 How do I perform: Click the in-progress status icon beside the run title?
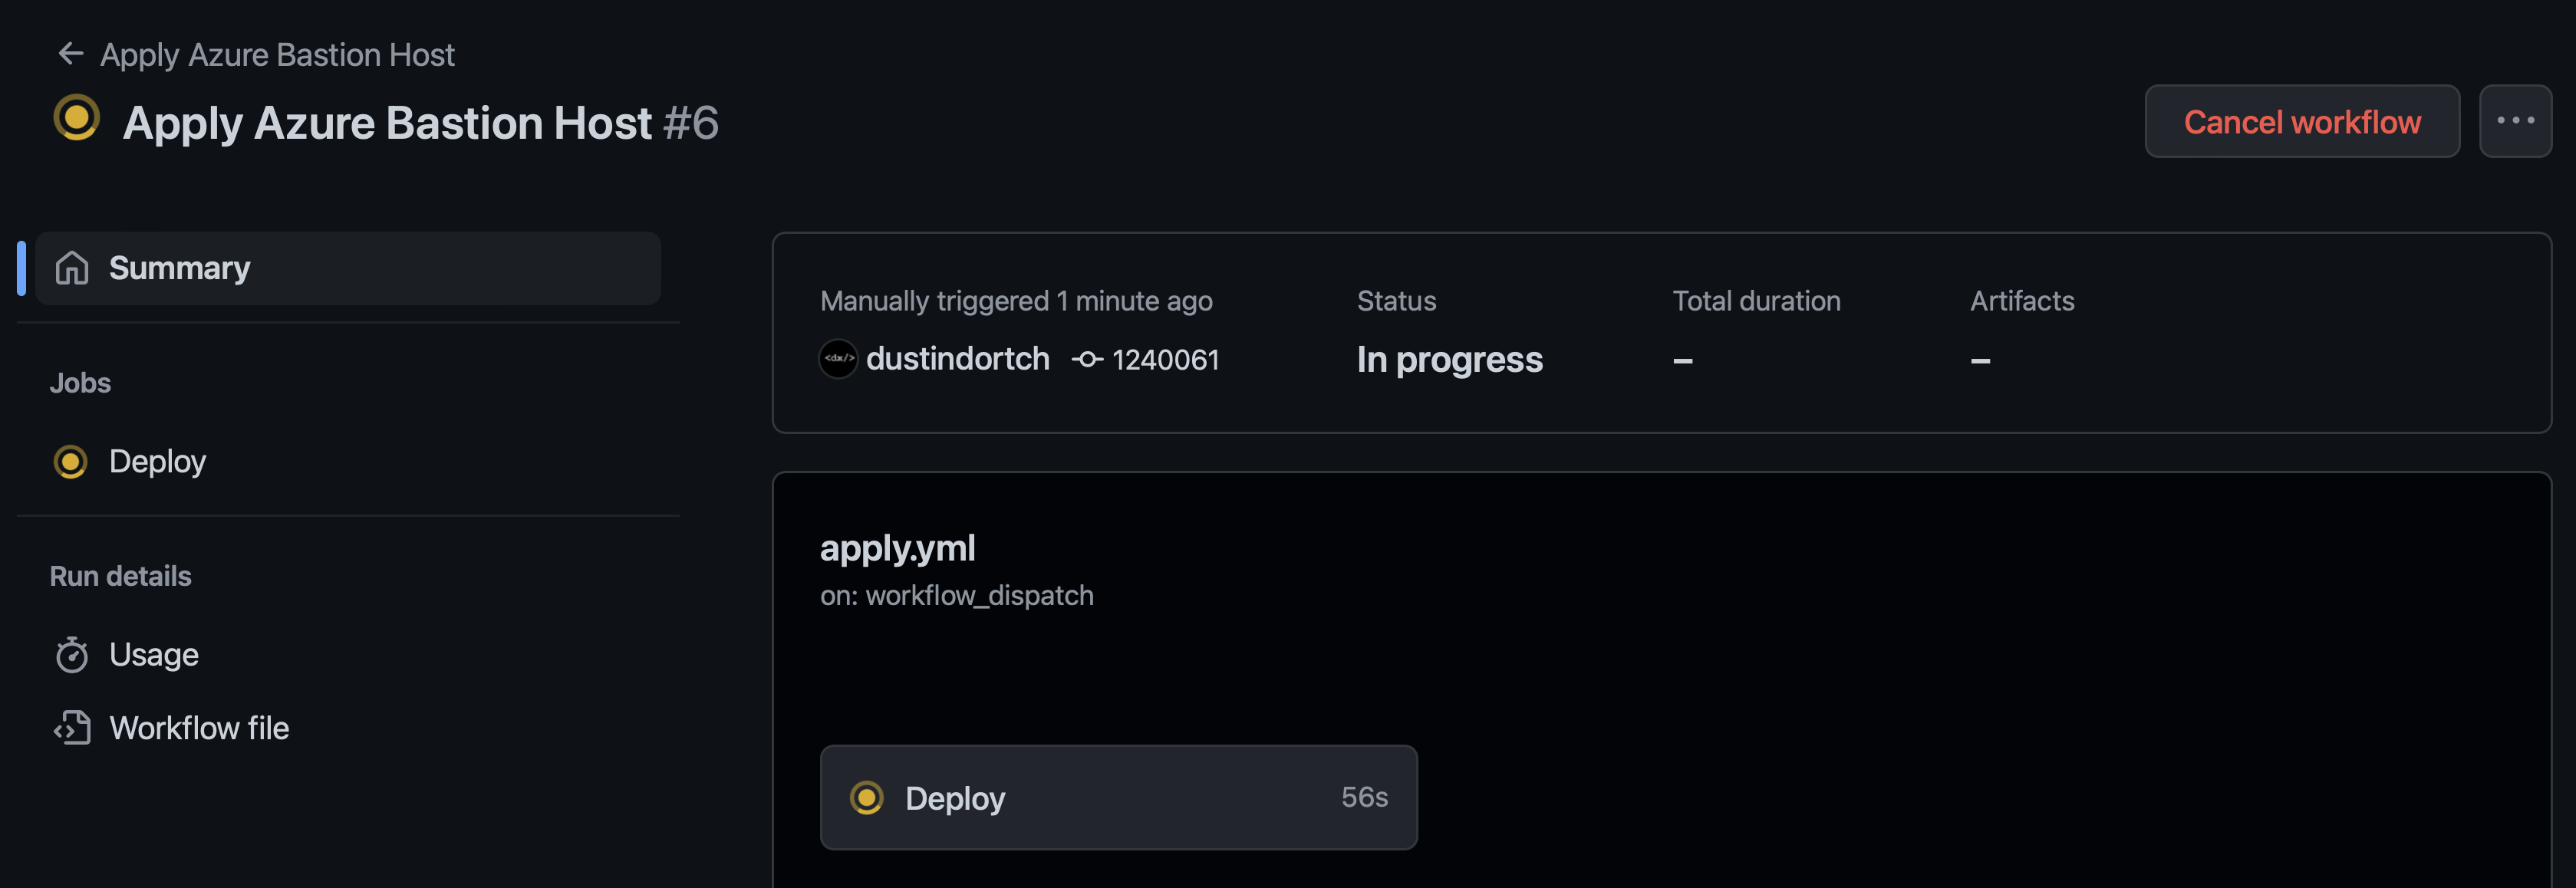(77, 118)
